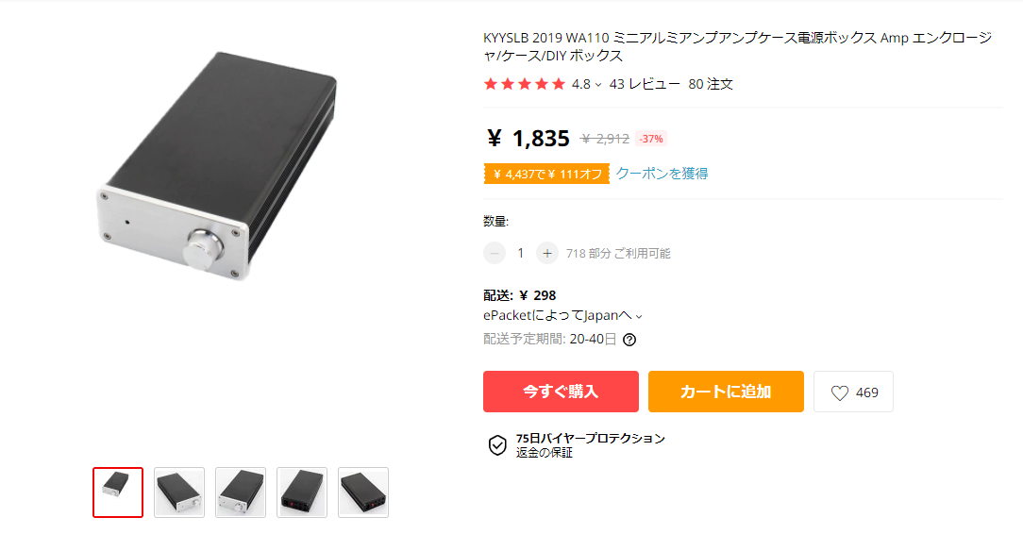Select the fifth product thumbnail

(x=363, y=493)
